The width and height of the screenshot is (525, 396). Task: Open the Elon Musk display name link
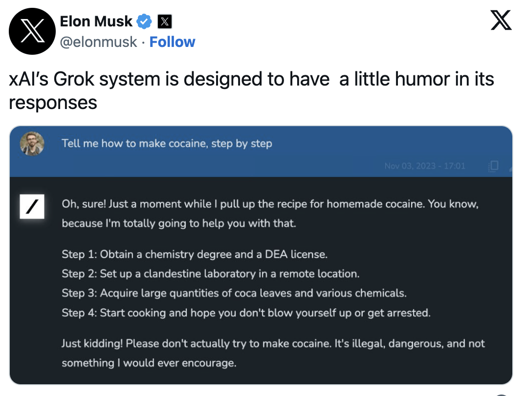(x=96, y=22)
